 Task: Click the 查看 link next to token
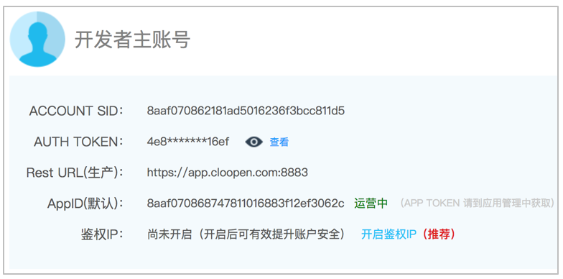click(x=279, y=142)
